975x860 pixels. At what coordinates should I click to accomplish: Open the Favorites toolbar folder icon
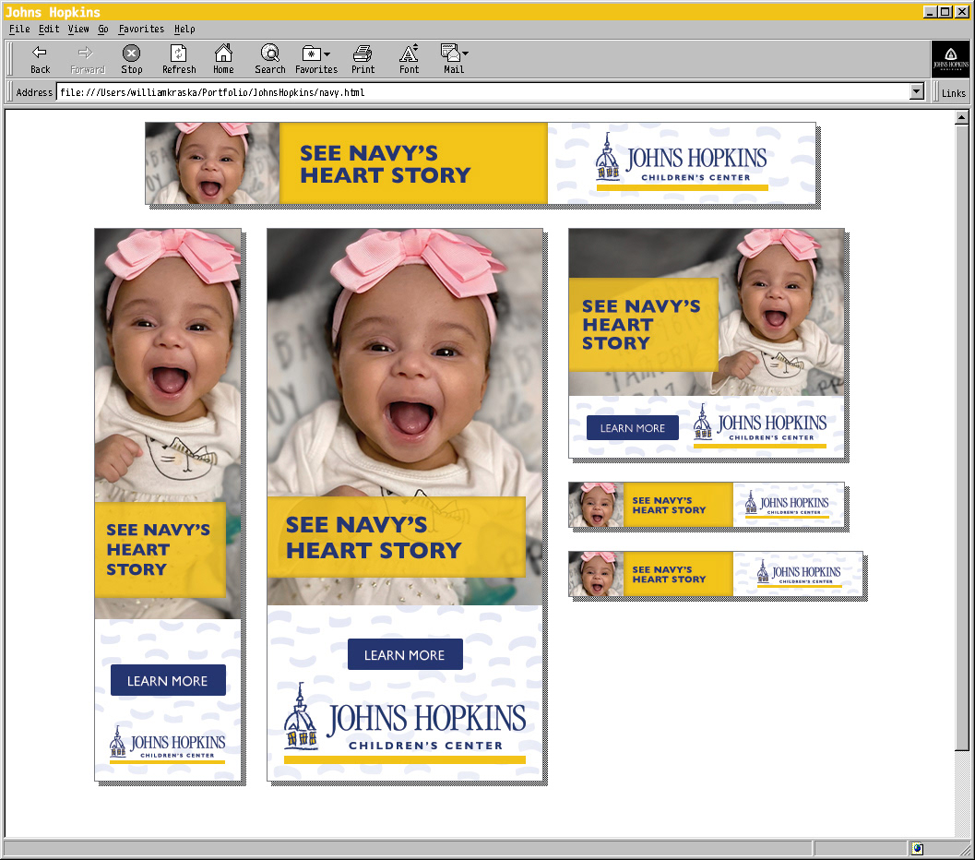(x=311, y=54)
